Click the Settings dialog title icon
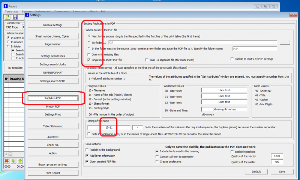This screenshot has height=180, width=300. point(27,15)
